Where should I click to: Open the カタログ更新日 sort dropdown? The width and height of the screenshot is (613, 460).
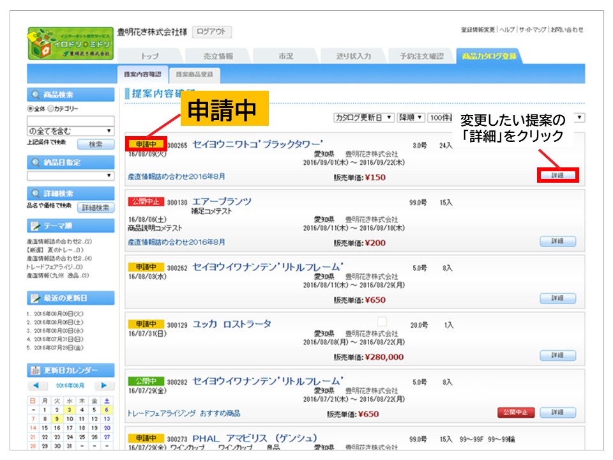pyautogui.click(x=364, y=118)
